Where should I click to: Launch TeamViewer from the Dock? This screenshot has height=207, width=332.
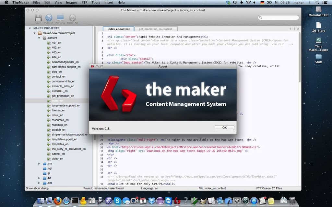coord(169,201)
